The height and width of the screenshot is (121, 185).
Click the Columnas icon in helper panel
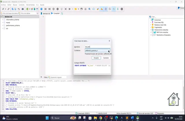click(x=153, y=20)
